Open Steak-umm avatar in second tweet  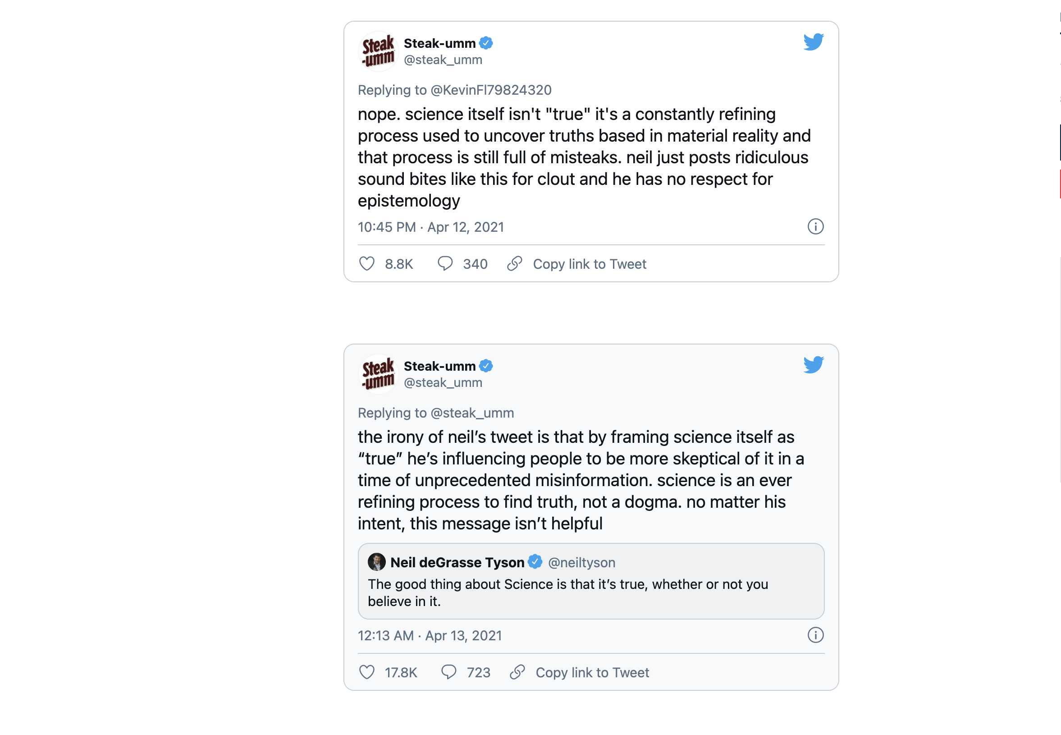[378, 374]
